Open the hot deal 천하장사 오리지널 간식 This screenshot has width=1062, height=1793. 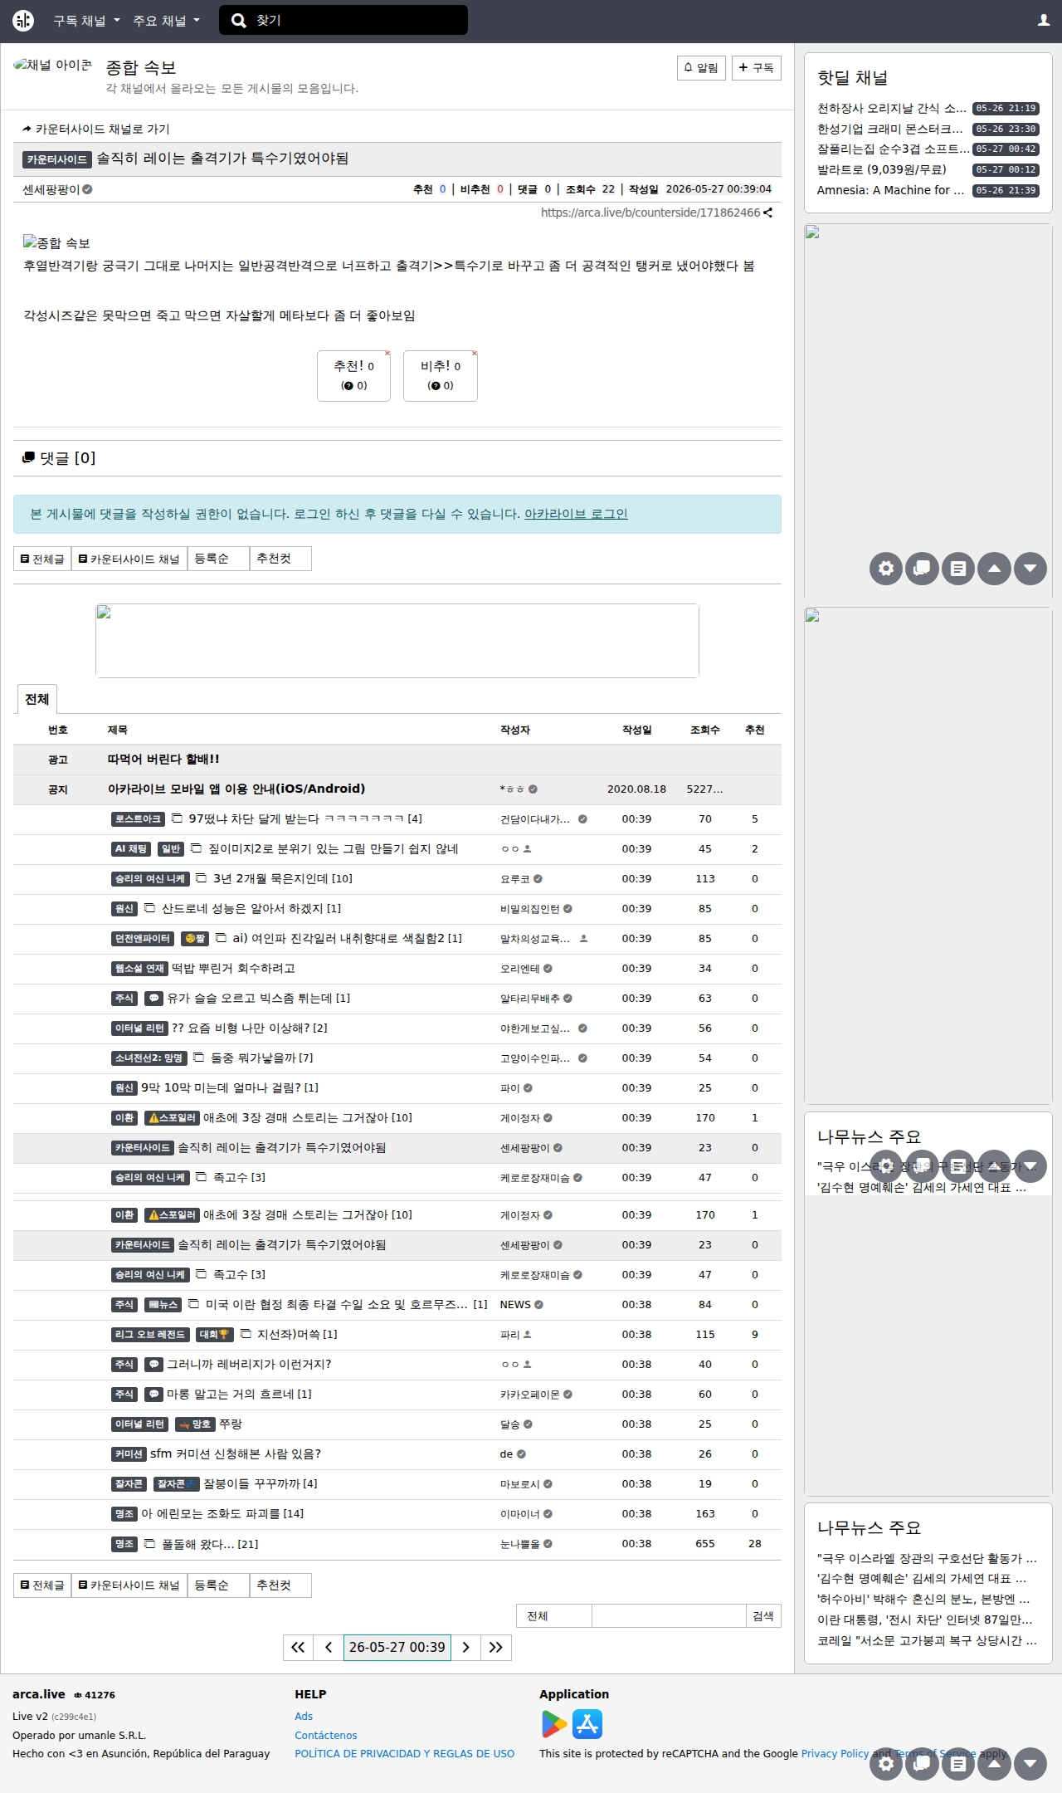(892, 108)
